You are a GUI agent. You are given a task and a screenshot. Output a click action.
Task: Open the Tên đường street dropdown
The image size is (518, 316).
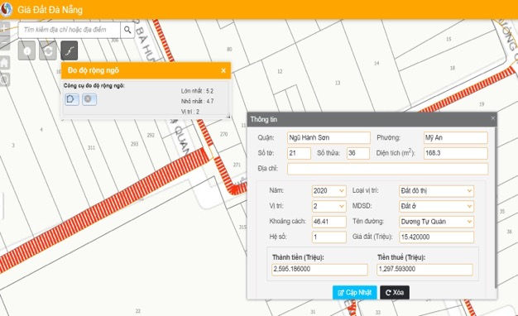tap(436, 222)
